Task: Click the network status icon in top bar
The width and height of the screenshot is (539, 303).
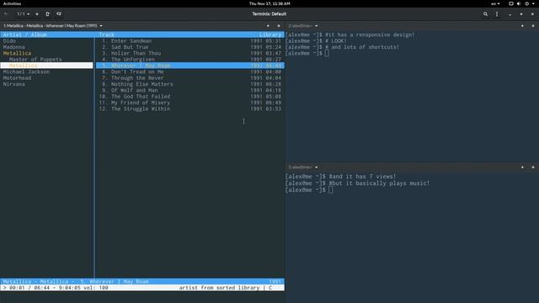Action: (511, 3)
